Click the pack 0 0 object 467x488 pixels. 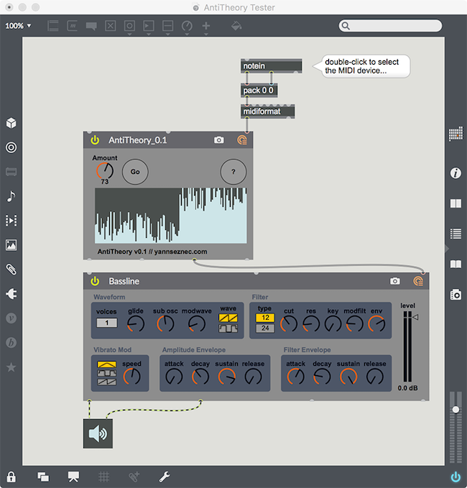259,91
